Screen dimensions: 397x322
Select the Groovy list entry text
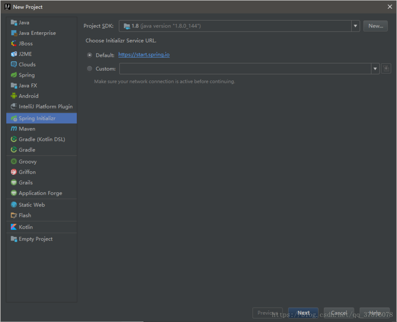click(x=28, y=161)
